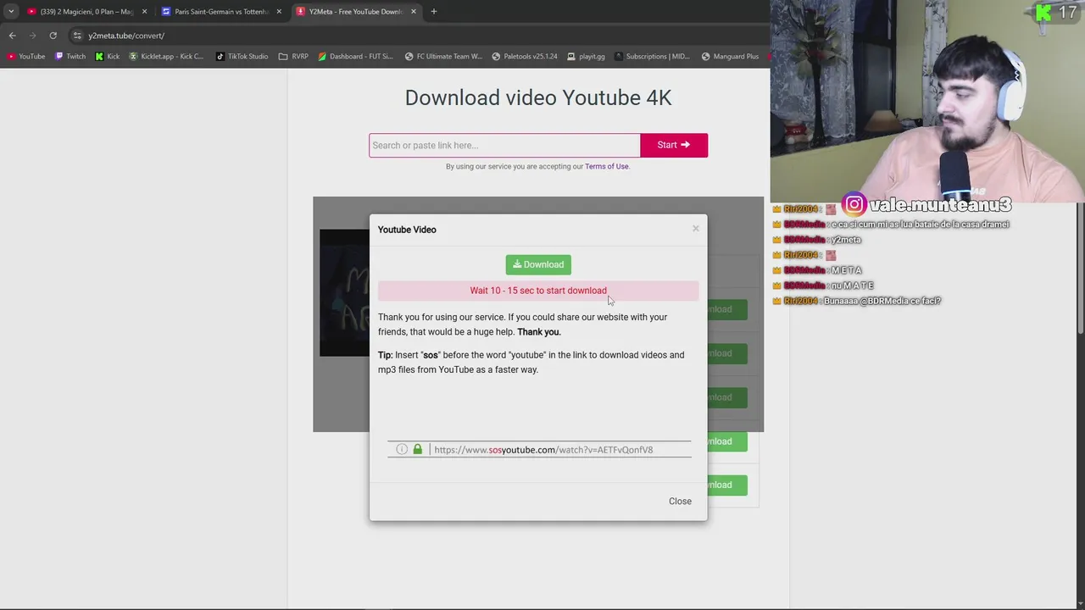
Task: Close the Youtube Video dialog via X
Action: [696, 229]
